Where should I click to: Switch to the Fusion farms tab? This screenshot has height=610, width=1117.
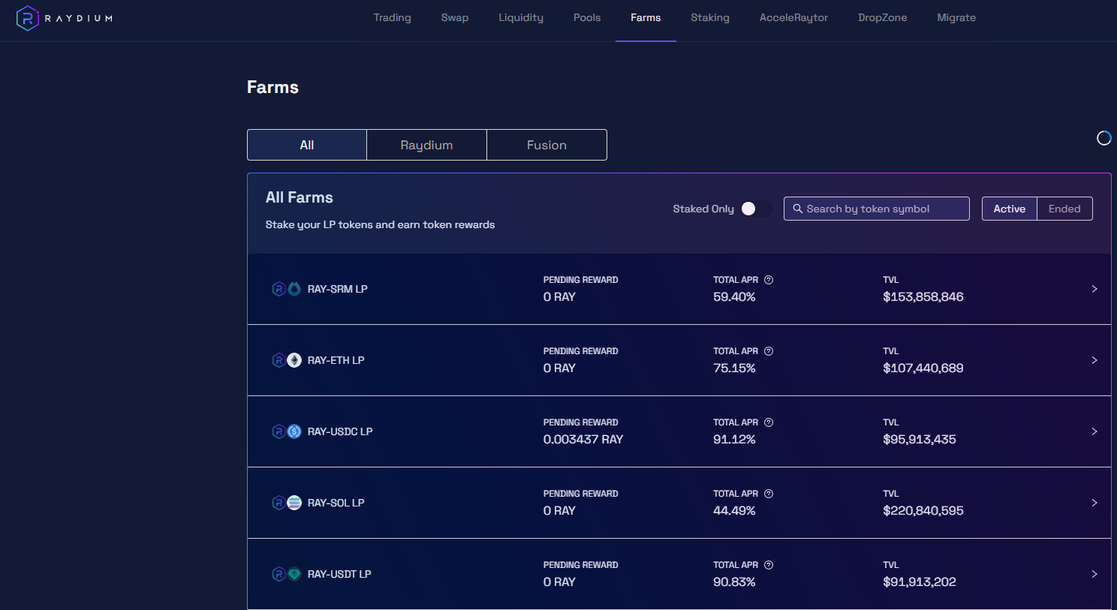(x=546, y=145)
